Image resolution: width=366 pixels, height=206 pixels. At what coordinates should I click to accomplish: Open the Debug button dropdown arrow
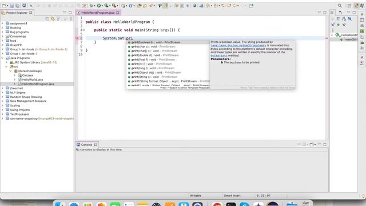(x=94, y=6)
